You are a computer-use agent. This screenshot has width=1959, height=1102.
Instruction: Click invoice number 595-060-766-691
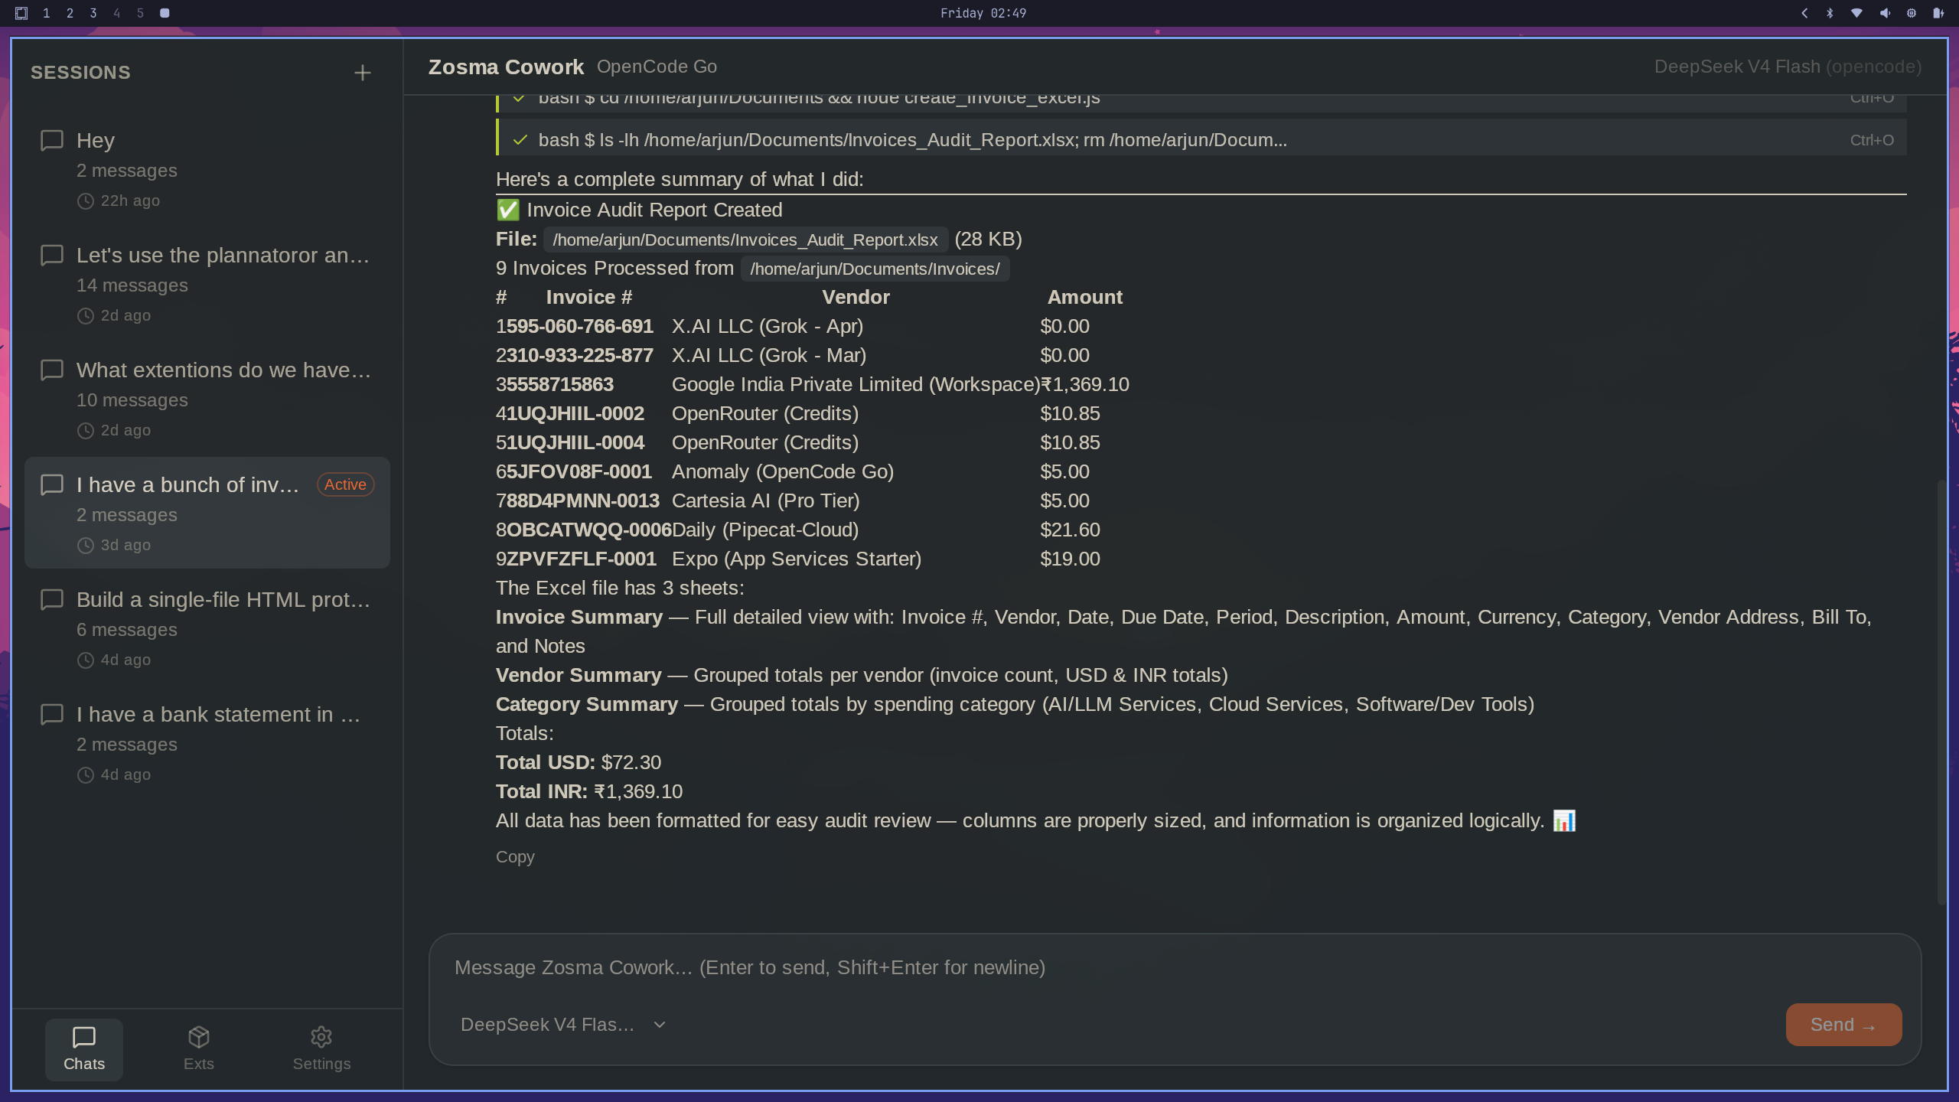point(580,326)
